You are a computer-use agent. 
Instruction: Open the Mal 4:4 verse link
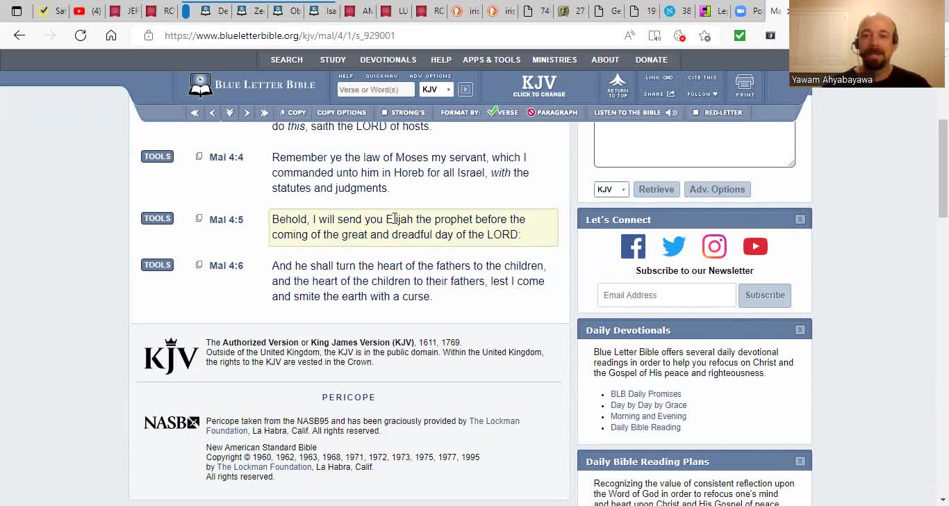226,157
